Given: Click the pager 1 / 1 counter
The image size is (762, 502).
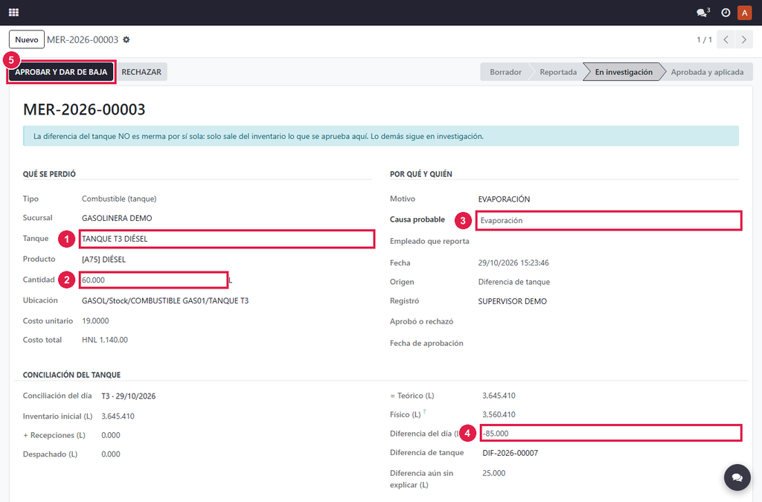Looking at the screenshot, I should pyautogui.click(x=704, y=40).
